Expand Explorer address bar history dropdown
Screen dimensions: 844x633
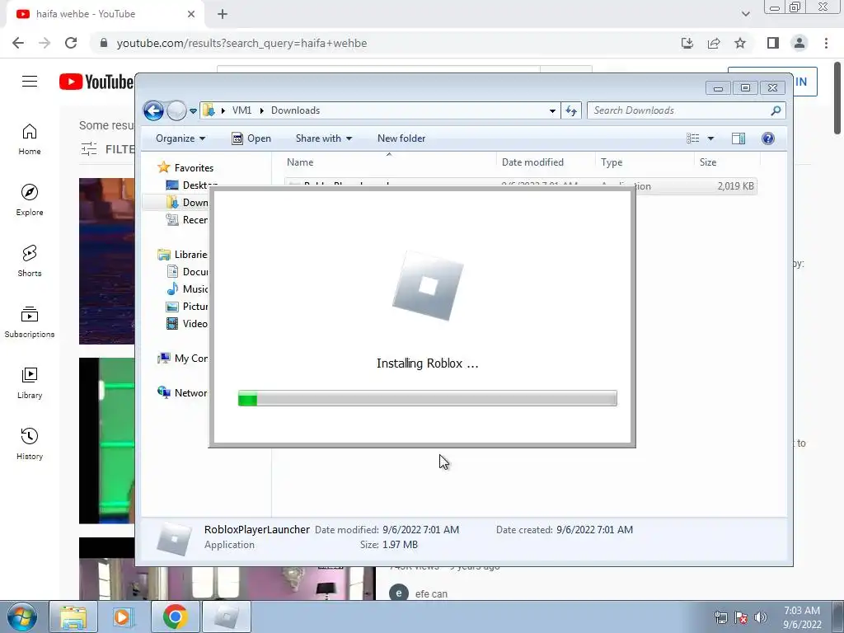point(552,111)
